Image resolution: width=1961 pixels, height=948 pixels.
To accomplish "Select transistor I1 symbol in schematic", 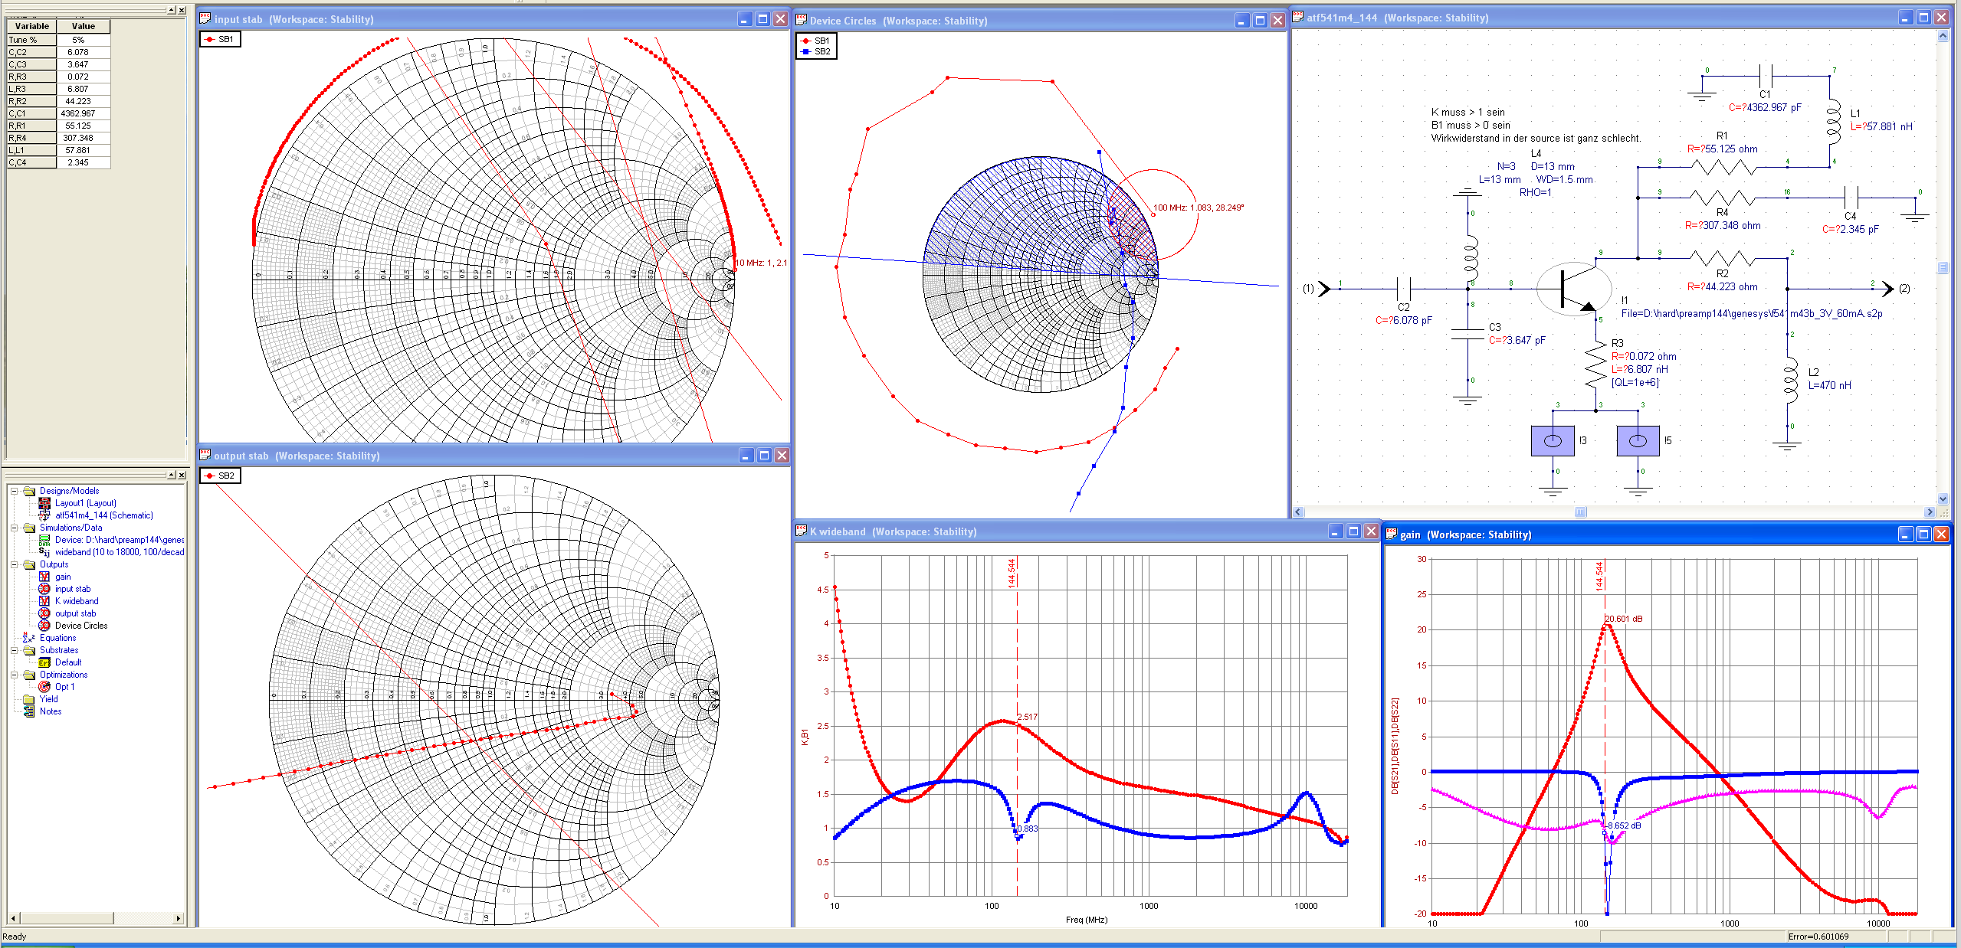I will coord(1576,288).
